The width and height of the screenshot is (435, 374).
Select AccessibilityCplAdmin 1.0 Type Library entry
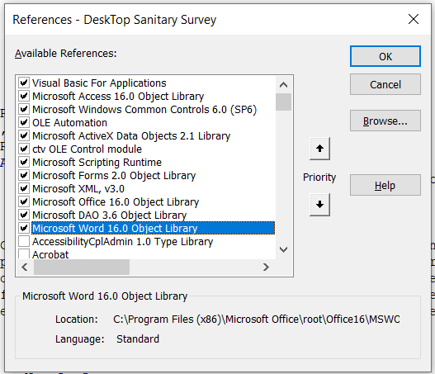click(122, 242)
